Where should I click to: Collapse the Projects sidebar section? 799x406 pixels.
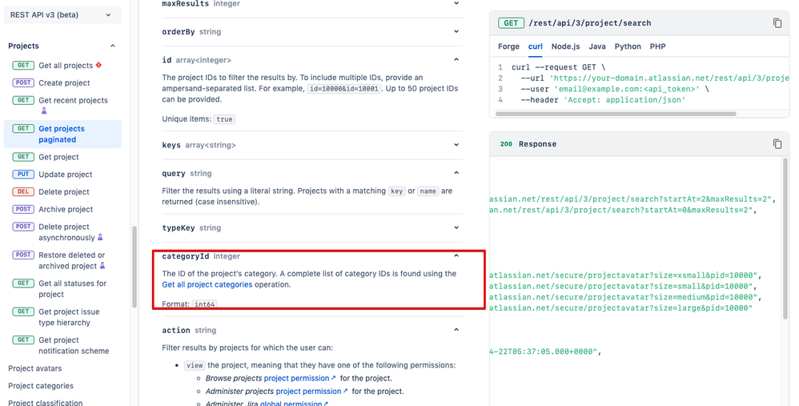tap(113, 46)
